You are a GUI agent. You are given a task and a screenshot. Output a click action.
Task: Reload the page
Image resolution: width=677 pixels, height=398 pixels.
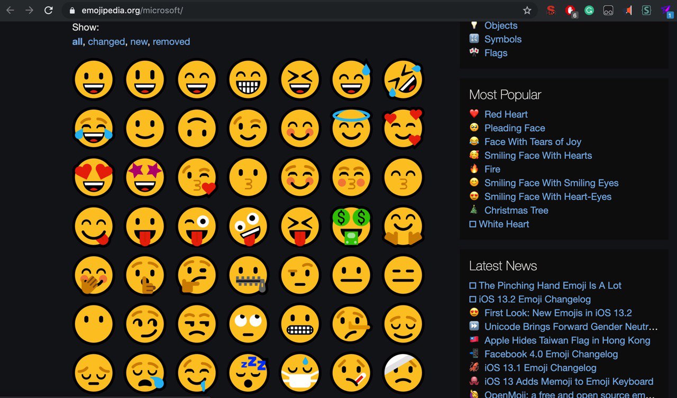point(48,10)
